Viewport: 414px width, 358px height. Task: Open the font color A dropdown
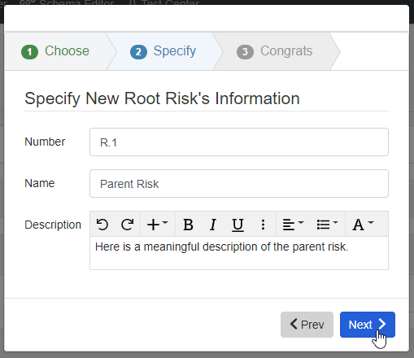(363, 225)
